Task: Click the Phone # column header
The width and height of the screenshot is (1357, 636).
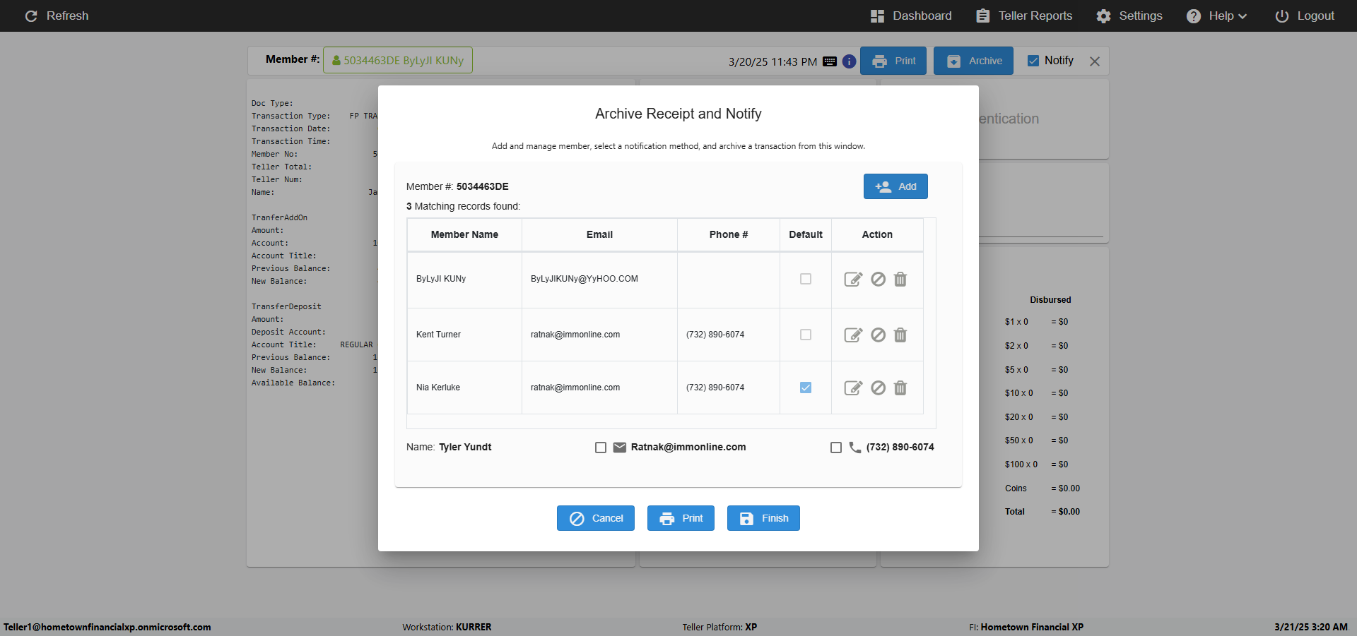Action: coord(729,234)
